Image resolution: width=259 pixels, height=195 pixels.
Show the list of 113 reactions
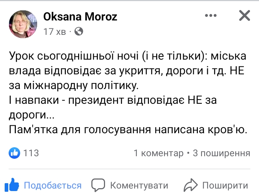click(31, 153)
